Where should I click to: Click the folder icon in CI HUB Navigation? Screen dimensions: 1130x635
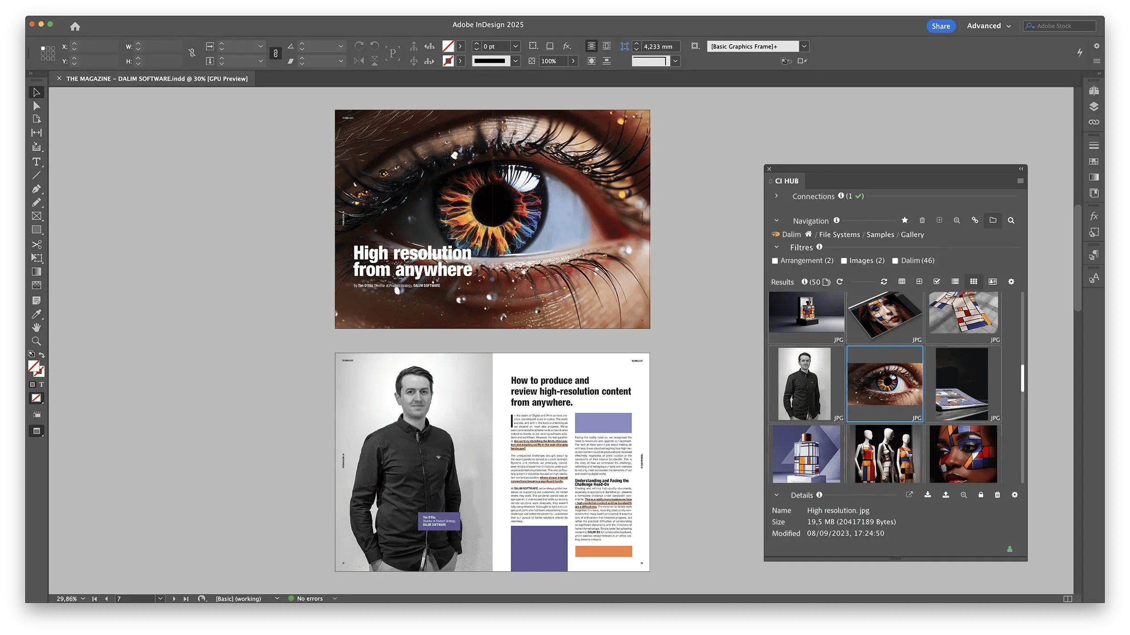click(993, 220)
